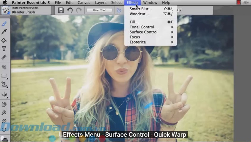Click the Magnifier zoom-in tool

[4, 113]
